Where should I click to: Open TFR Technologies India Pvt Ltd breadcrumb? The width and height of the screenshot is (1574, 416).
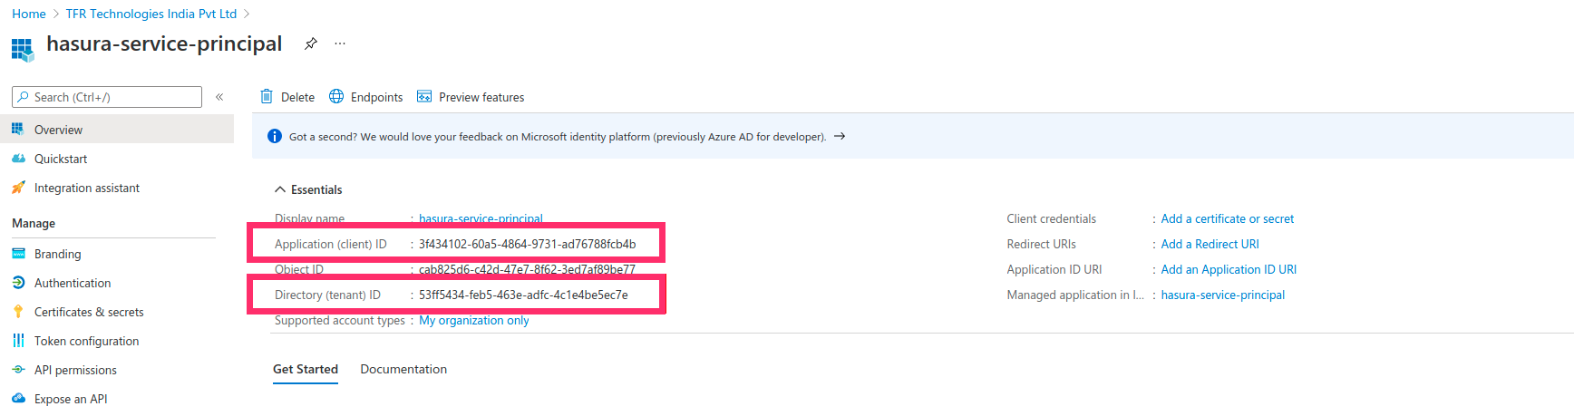pos(151,14)
